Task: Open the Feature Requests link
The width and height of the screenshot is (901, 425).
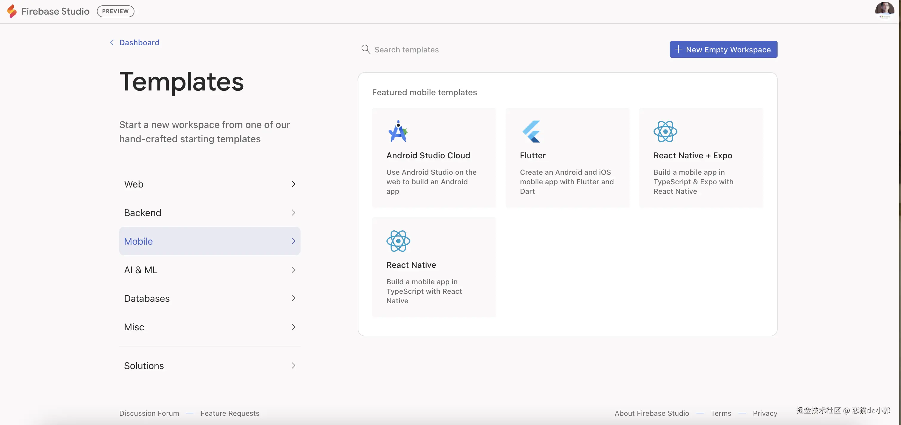Action: [x=230, y=413]
